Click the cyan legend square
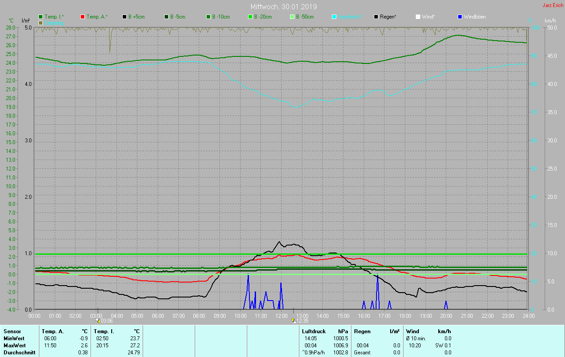 pos(334,17)
